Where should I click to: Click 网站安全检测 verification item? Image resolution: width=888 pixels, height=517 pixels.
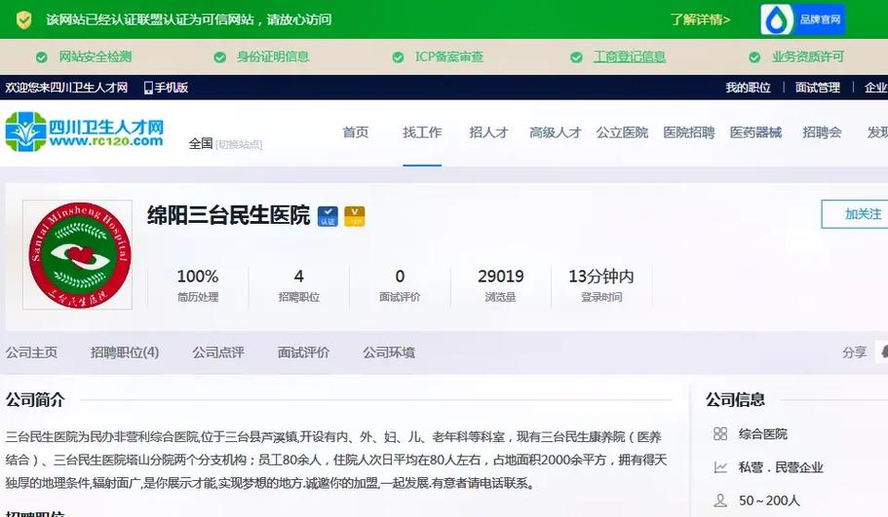coord(96,56)
